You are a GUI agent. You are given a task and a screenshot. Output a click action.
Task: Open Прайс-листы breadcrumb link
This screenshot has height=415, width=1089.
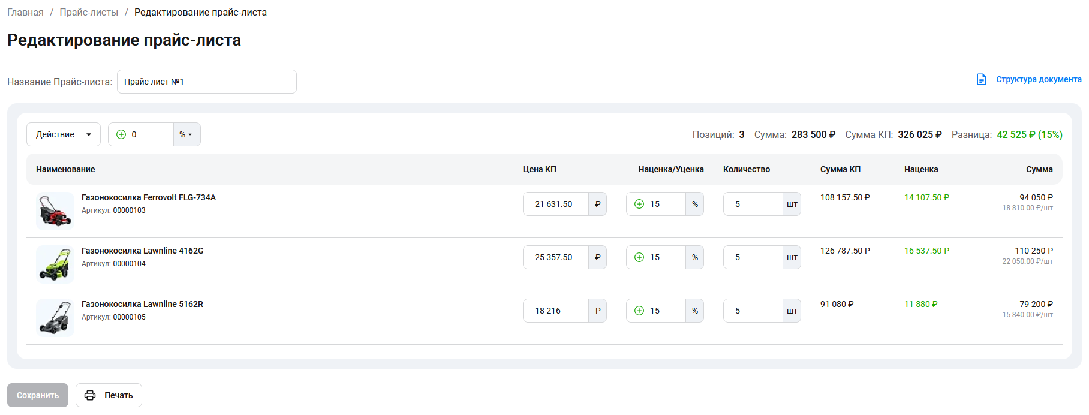(89, 13)
